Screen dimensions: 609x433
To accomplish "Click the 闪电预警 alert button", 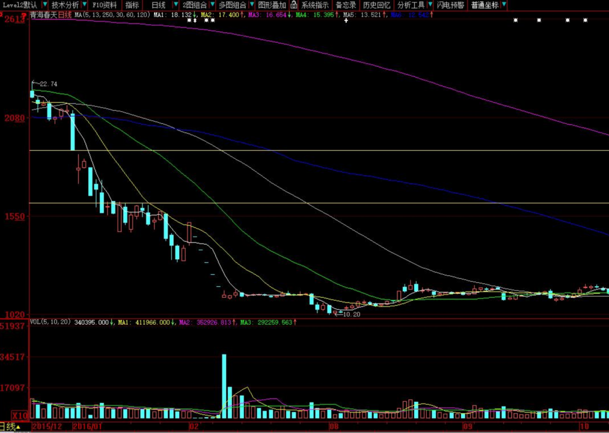I will pyautogui.click(x=450, y=5).
